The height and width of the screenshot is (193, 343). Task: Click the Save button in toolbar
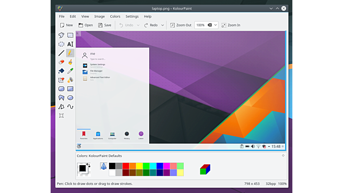click(x=104, y=25)
